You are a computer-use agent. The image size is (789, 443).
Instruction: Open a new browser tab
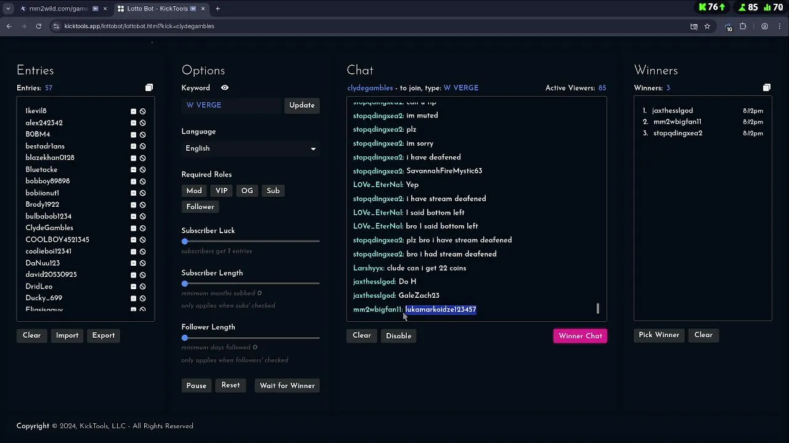click(x=218, y=9)
